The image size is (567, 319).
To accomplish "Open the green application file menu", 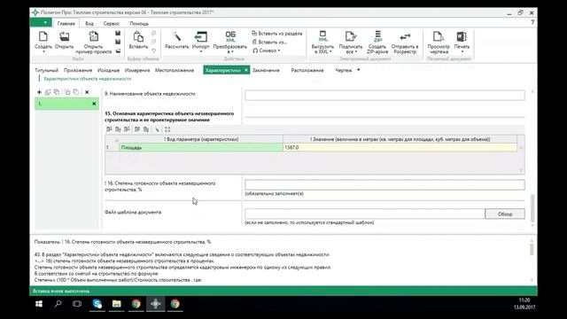I will [x=41, y=23].
